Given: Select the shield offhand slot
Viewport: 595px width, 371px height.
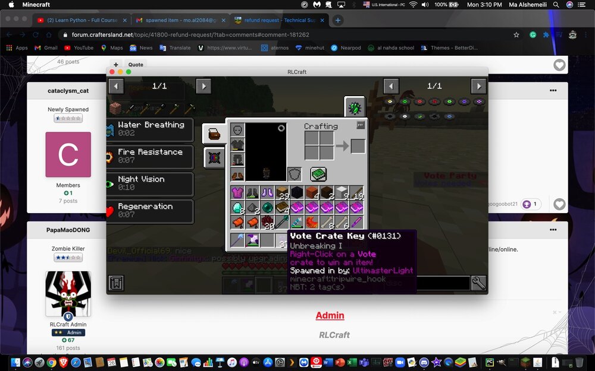Looking at the screenshot, I should click(295, 174).
